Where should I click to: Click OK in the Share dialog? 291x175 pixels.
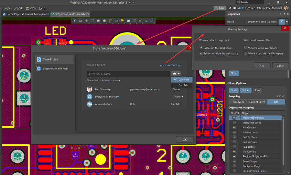(x=185, y=140)
